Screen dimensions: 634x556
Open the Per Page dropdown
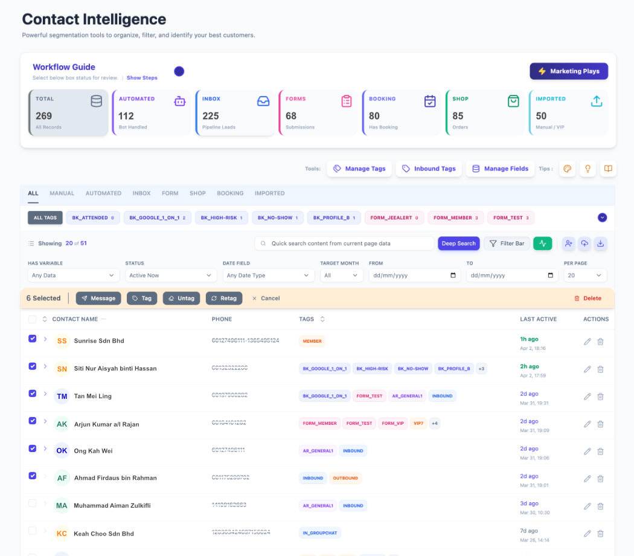pyautogui.click(x=584, y=275)
